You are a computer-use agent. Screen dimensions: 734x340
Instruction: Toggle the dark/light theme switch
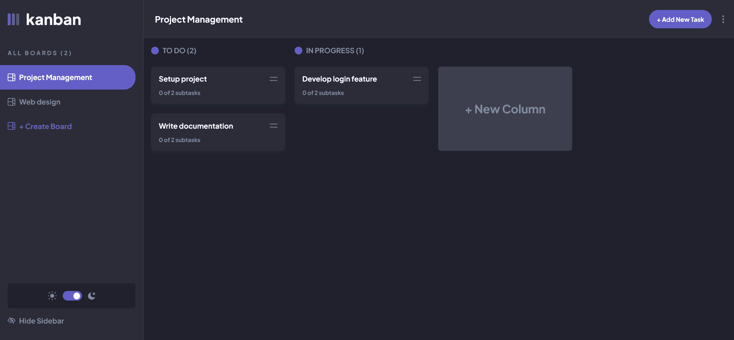tap(72, 296)
